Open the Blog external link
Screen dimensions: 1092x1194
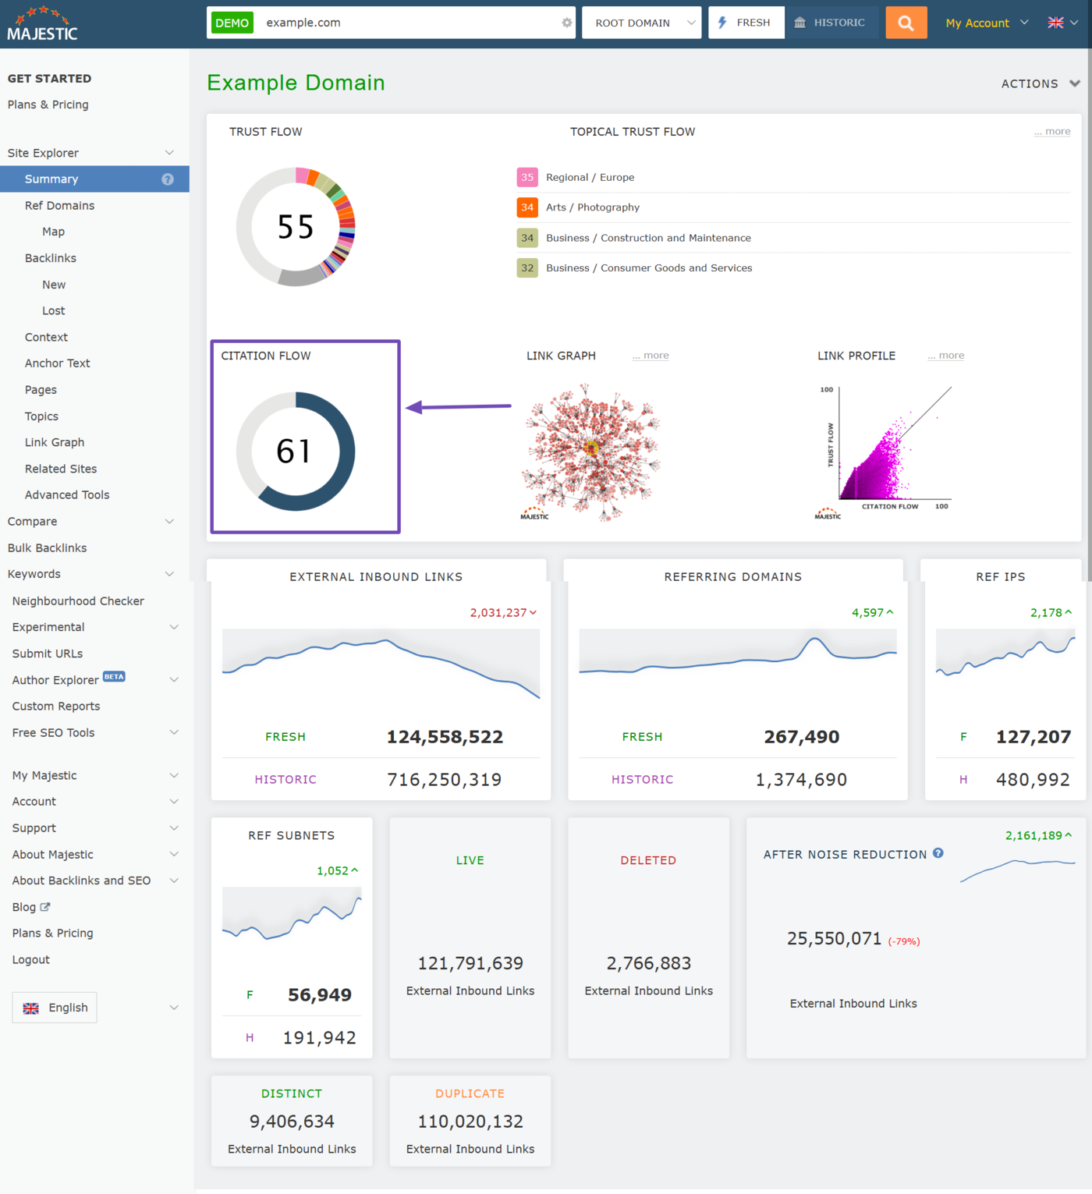pyautogui.click(x=31, y=907)
